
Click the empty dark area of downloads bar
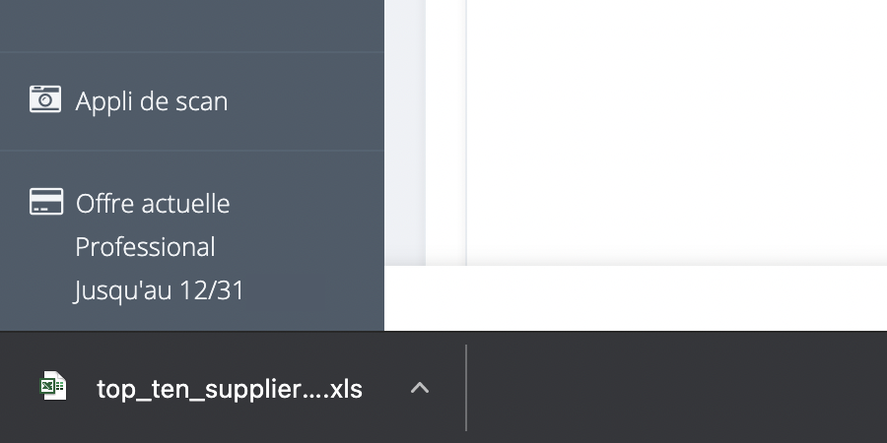(x=676, y=388)
